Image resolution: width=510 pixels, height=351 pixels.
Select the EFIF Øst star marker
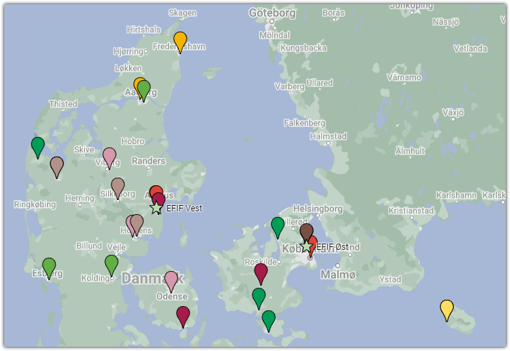tap(307, 246)
